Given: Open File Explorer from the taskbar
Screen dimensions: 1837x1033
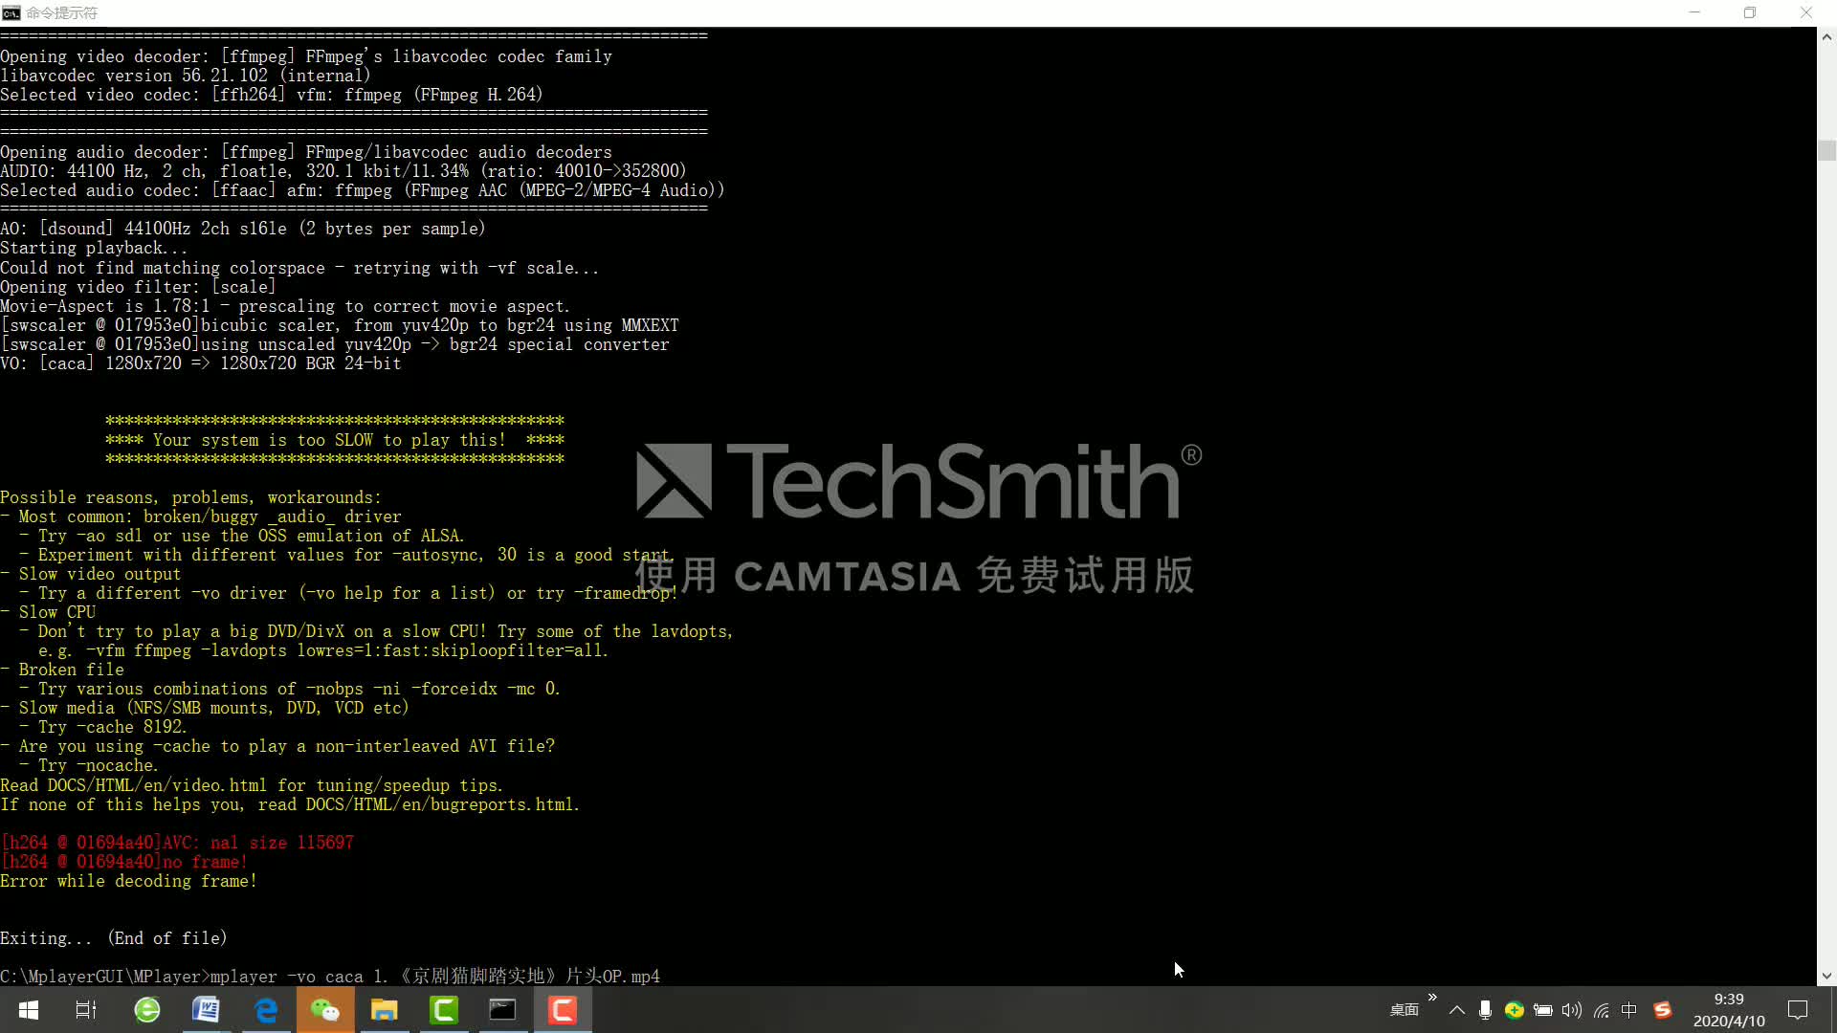Looking at the screenshot, I should tap(385, 1010).
